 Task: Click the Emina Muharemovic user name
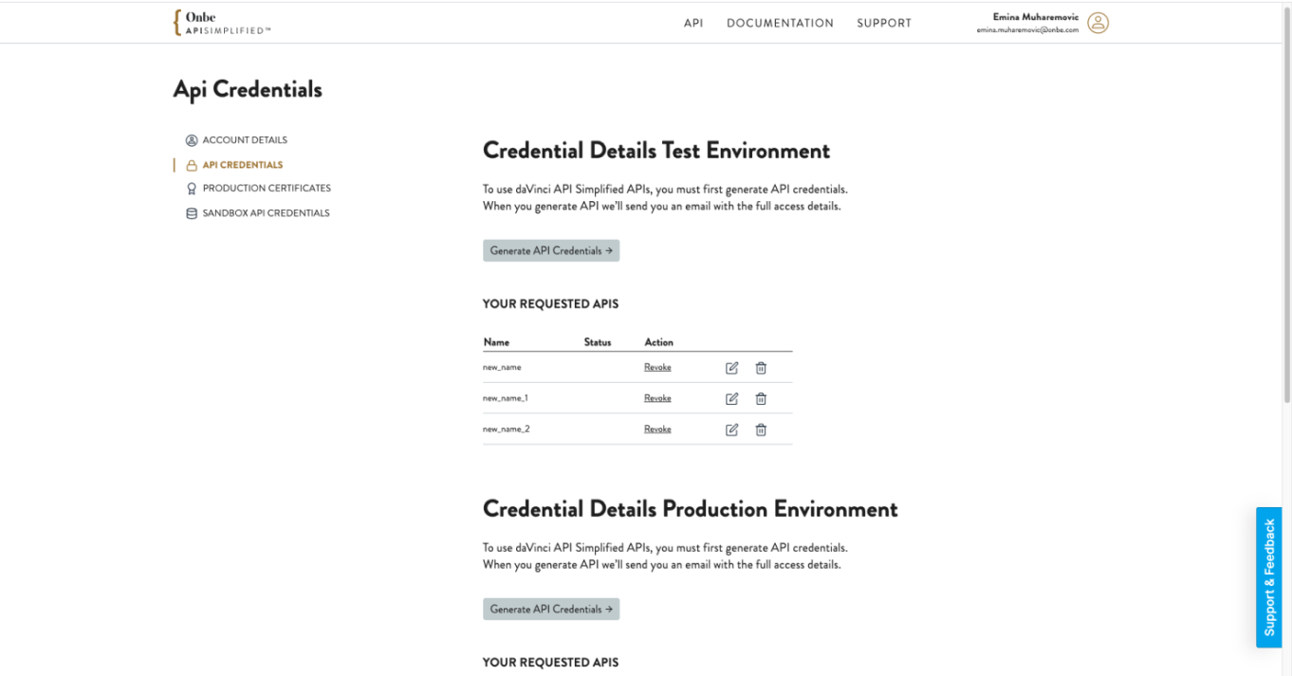point(1035,17)
